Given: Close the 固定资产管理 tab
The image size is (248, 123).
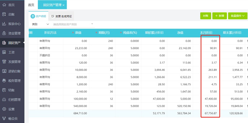Looking at the screenshot, I should point(64,5).
